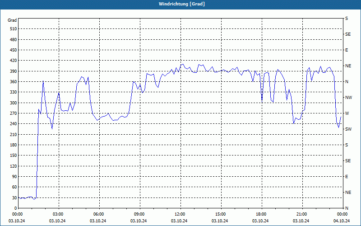Click the 00:00 time at the chart start

point(18,214)
